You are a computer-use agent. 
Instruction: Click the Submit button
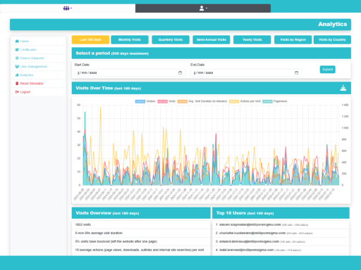pyautogui.click(x=328, y=70)
